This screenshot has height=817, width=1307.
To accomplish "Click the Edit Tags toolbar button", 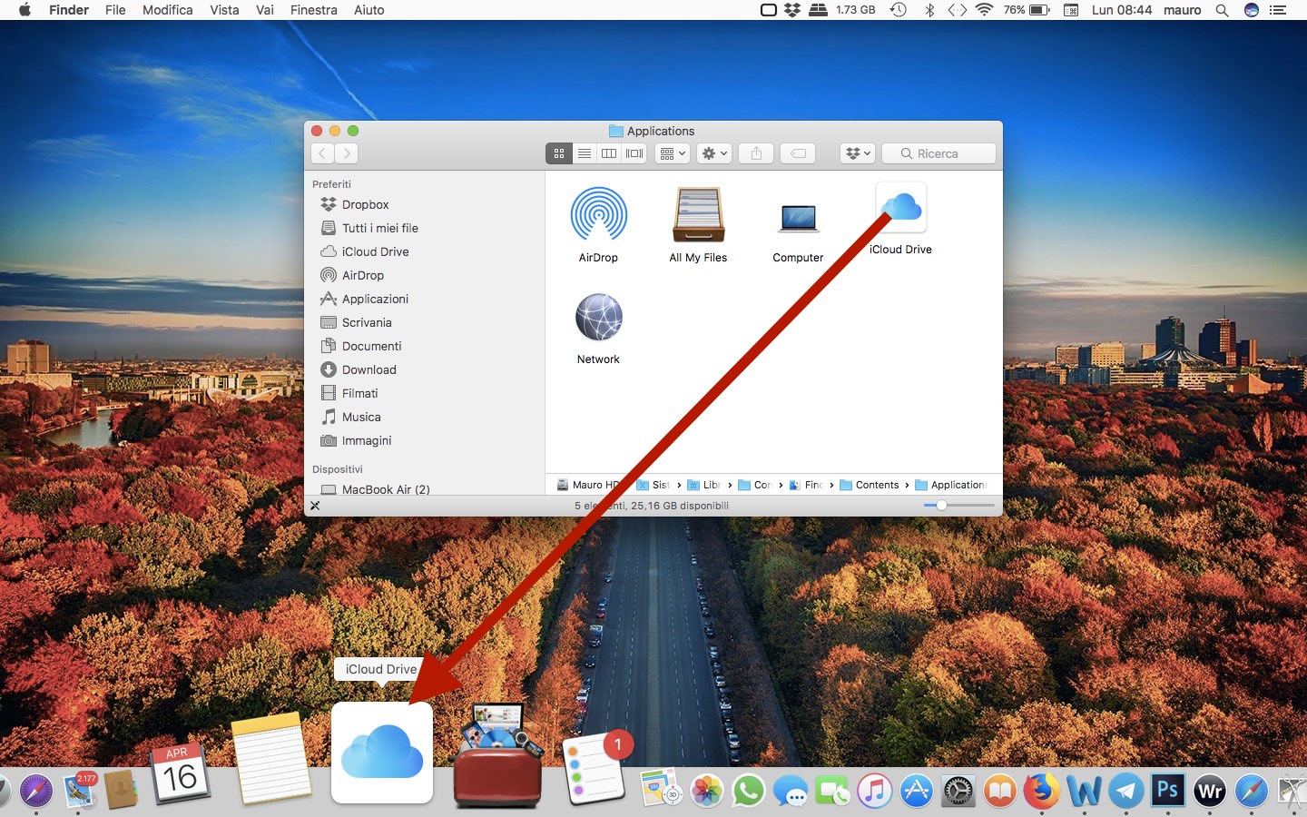I will click(798, 153).
